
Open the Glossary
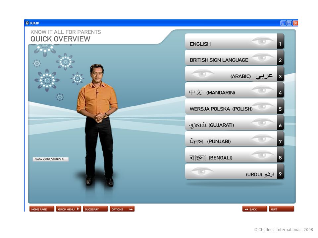(95, 209)
